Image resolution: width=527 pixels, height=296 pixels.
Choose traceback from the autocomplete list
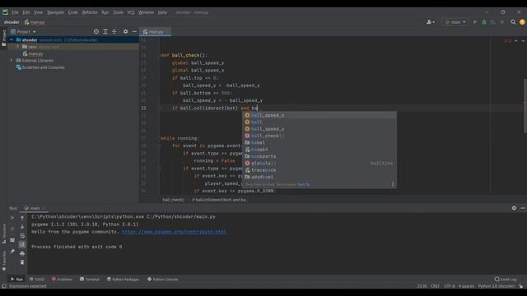[x=319, y=170]
